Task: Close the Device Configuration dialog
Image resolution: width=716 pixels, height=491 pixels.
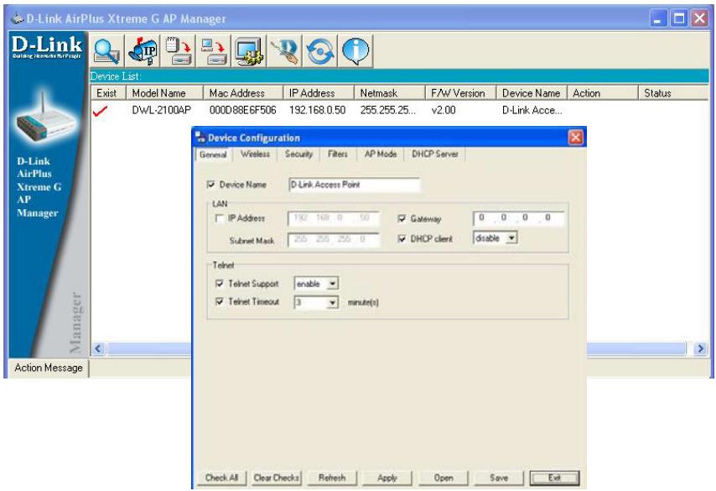Action: (x=575, y=137)
